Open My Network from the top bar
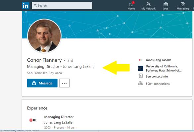This screenshot has width=194, height=132. click(x=148, y=6)
